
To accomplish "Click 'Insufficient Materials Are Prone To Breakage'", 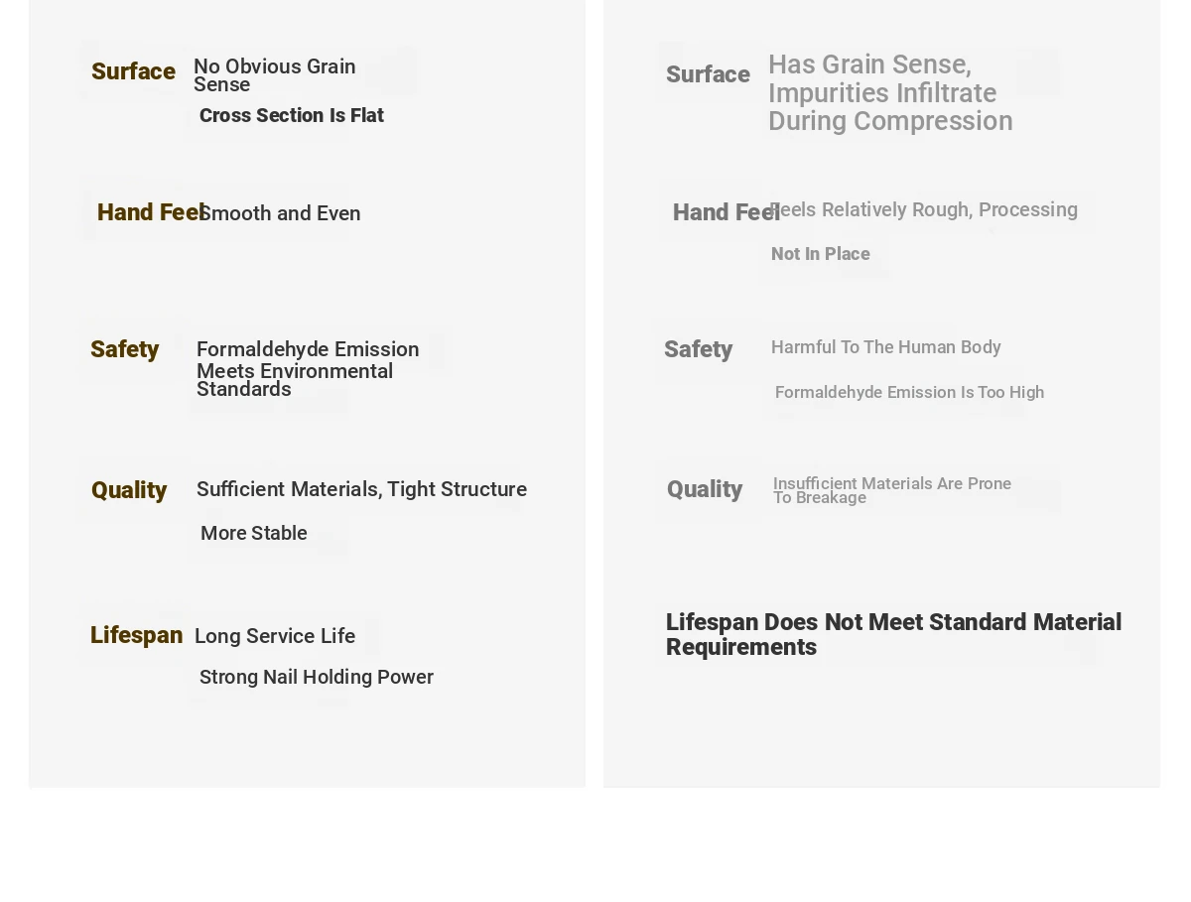I will click(x=892, y=490).
